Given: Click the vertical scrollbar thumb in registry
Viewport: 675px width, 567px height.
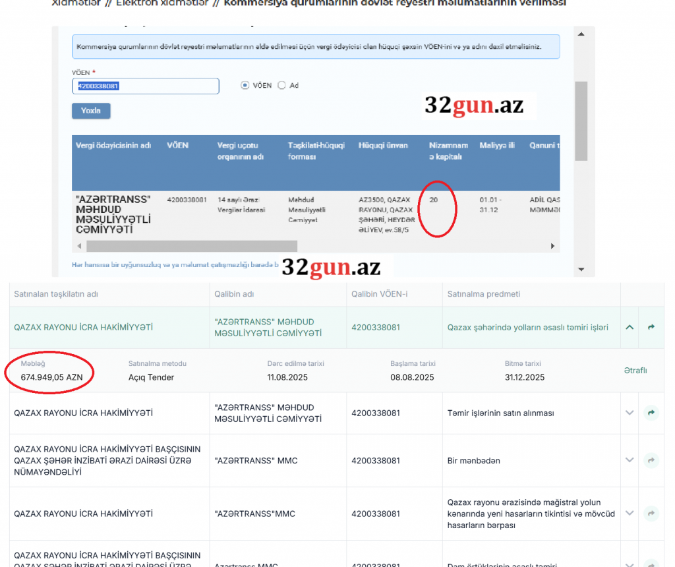Looking at the screenshot, I should pyautogui.click(x=581, y=121).
